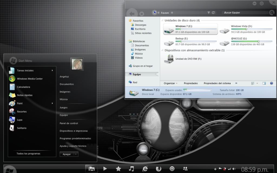Open Action Center flag in tray
This screenshot has width=277, height=173.
pos(220,169)
